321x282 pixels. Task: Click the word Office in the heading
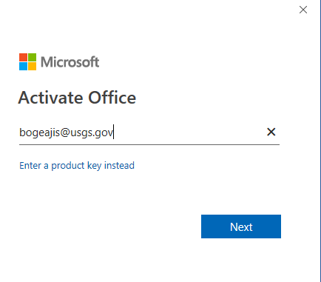click(x=112, y=98)
